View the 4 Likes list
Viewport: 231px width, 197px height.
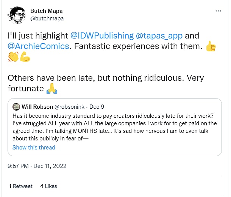(48, 186)
